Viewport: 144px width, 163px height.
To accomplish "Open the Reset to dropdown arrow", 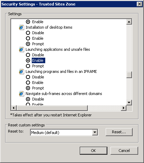I will [x=95, y=132].
